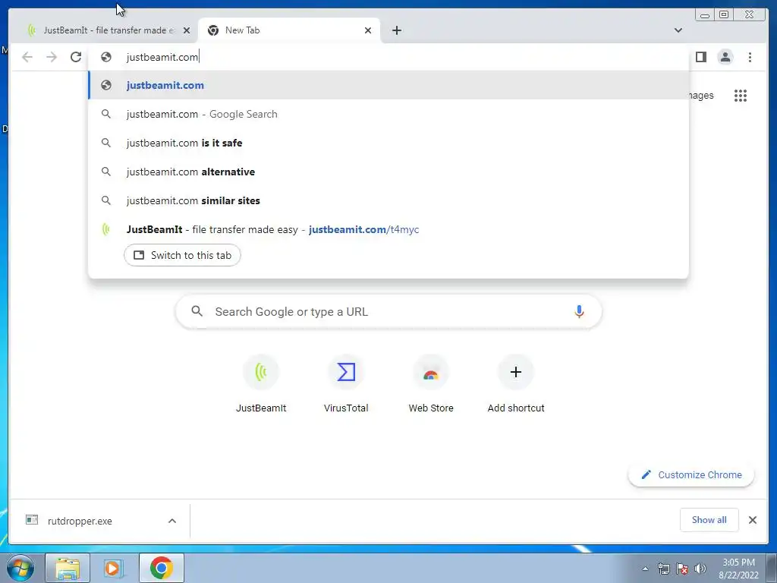This screenshot has height=583, width=777.
Task: Choose 'justbeamit.com is it safe' suggestion
Action: click(388, 143)
